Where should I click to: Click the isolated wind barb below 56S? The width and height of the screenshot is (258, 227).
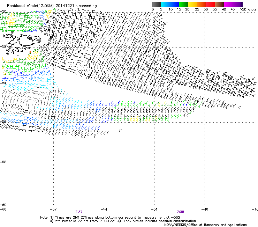pos(120,130)
